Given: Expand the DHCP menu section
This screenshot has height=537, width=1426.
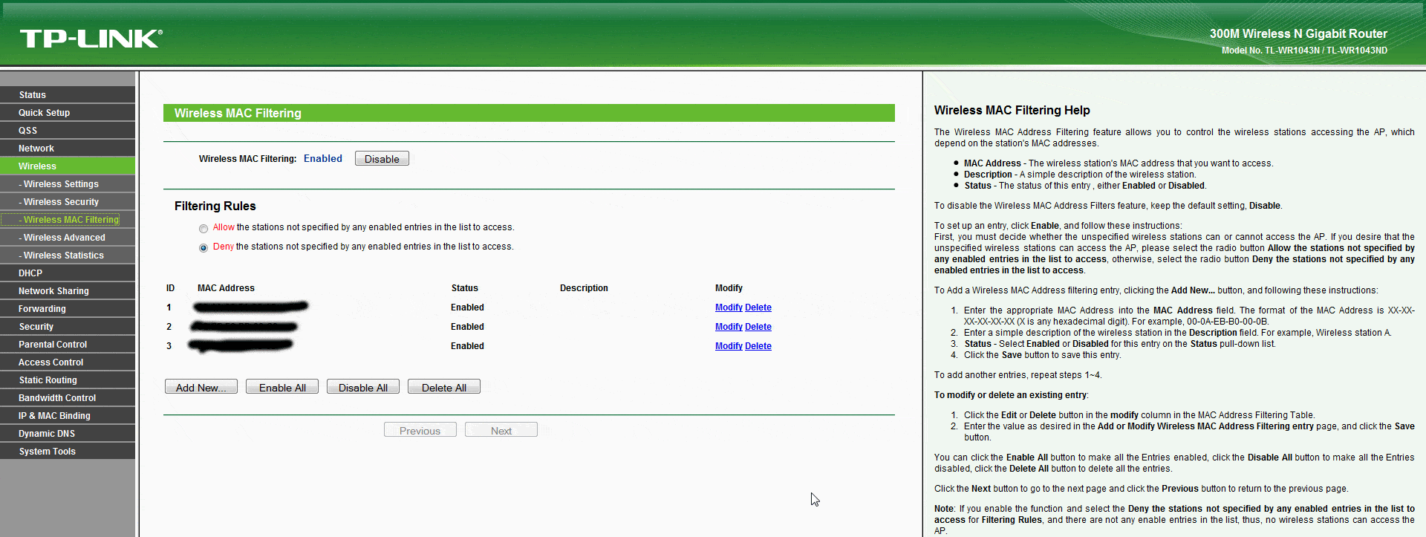Looking at the screenshot, I should [30, 273].
